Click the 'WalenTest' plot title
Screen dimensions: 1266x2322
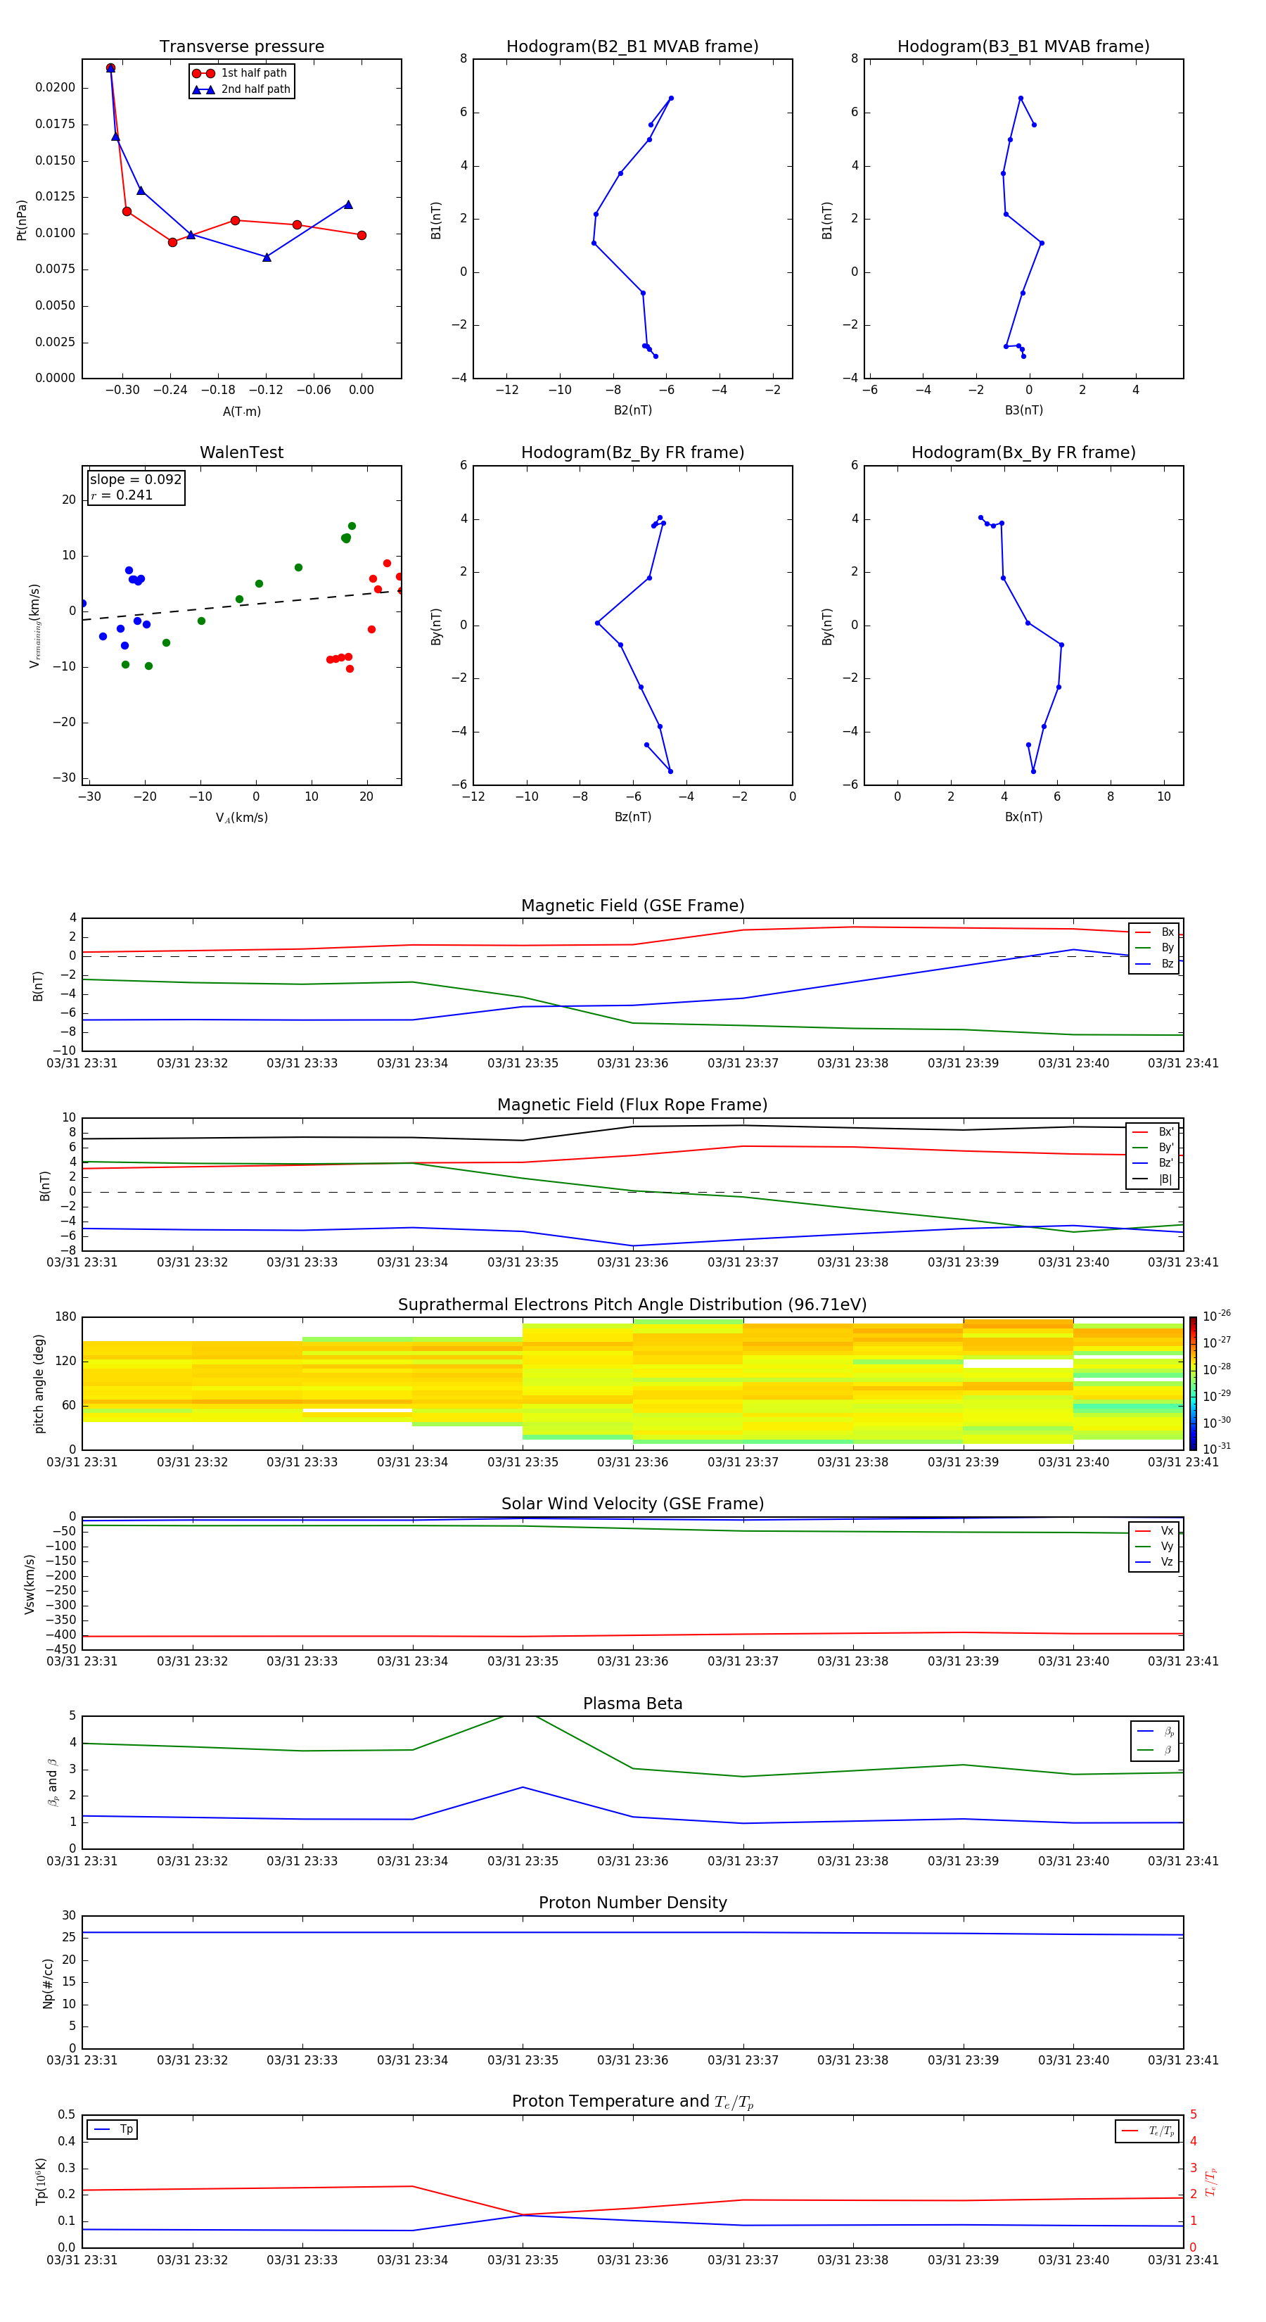click(x=241, y=452)
